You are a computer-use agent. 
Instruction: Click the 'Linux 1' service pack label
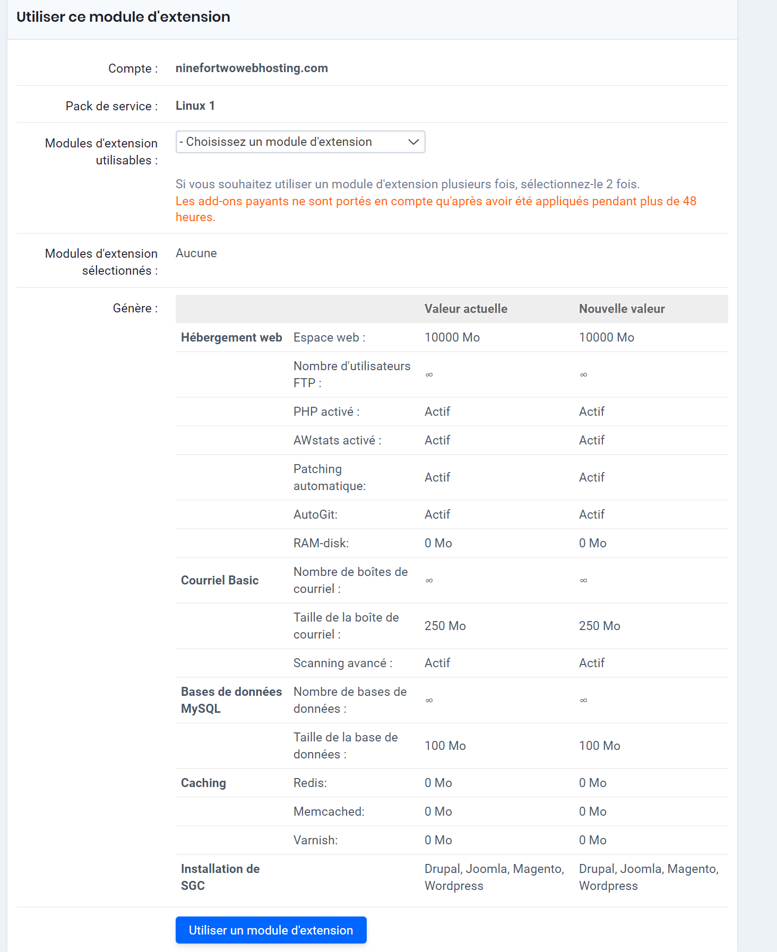tap(195, 105)
